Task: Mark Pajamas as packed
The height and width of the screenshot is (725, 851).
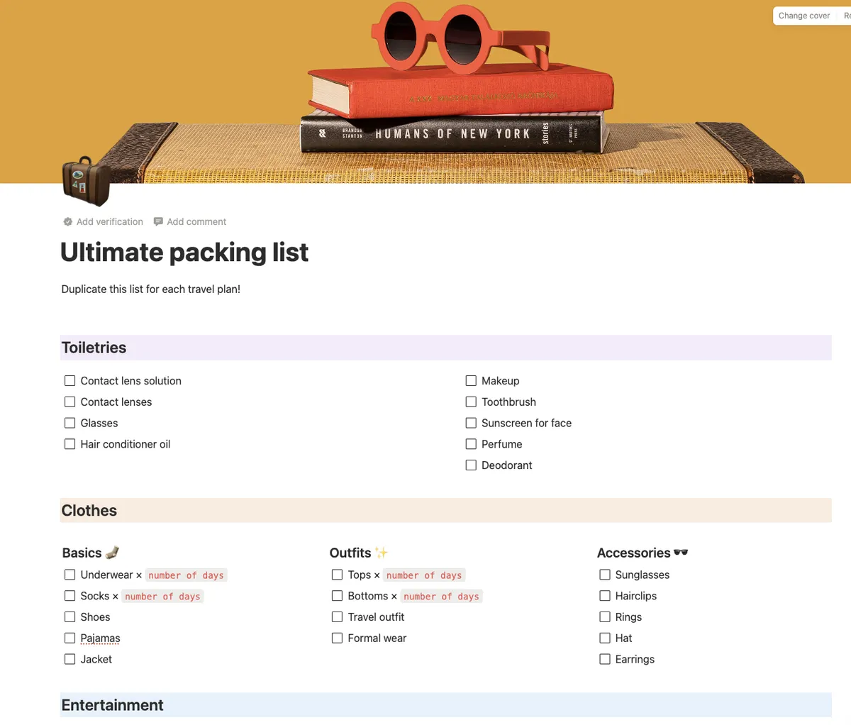Action: pyautogui.click(x=69, y=638)
